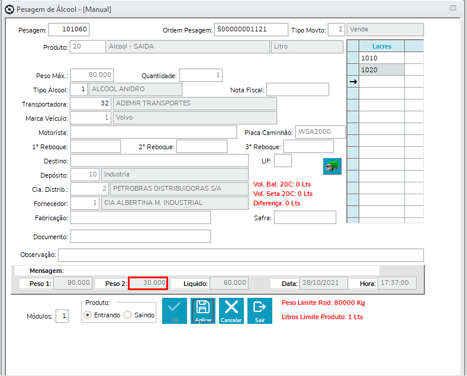467x376 pixels.
Task: Click the Tipo Movto code field
Action: [x=337, y=30]
